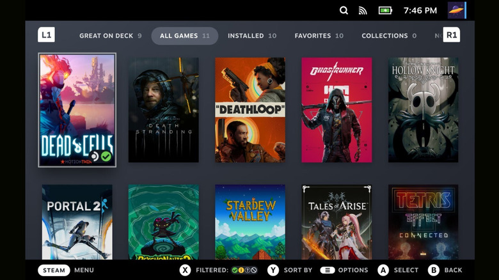Click the options menu-button glyph
Screen dimensions: 499x280
[328, 270]
